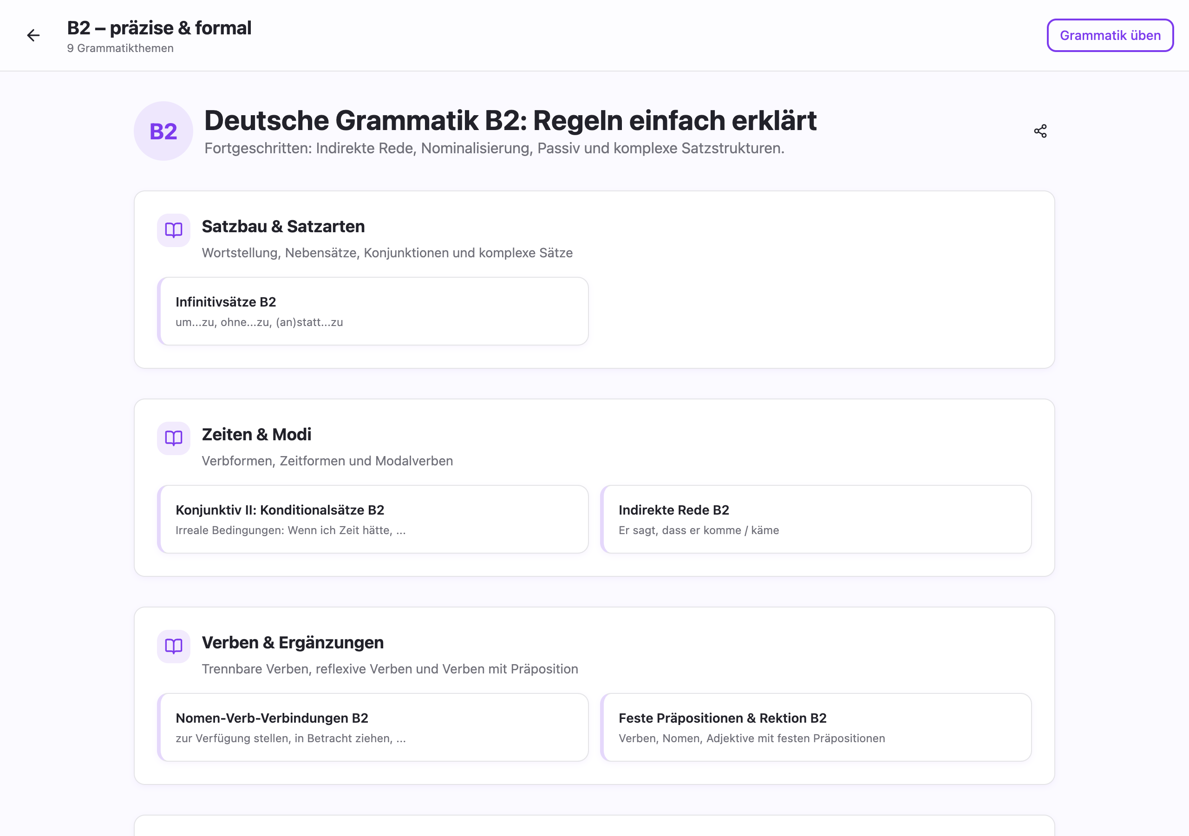Open the Nomen-Verb-Verbindungen B2 card
Viewport: 1189px width, 836px height.
point(374,727)
